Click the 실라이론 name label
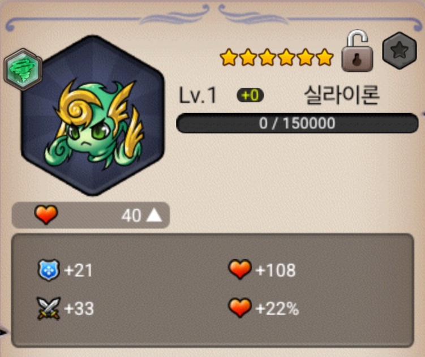This screenshot has height=357, width=425. coord(341,95)
